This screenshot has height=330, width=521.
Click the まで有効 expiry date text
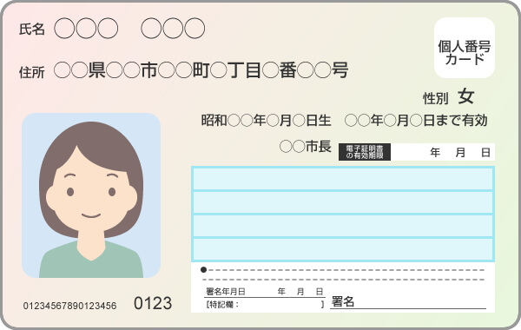(x=416, y=121)
